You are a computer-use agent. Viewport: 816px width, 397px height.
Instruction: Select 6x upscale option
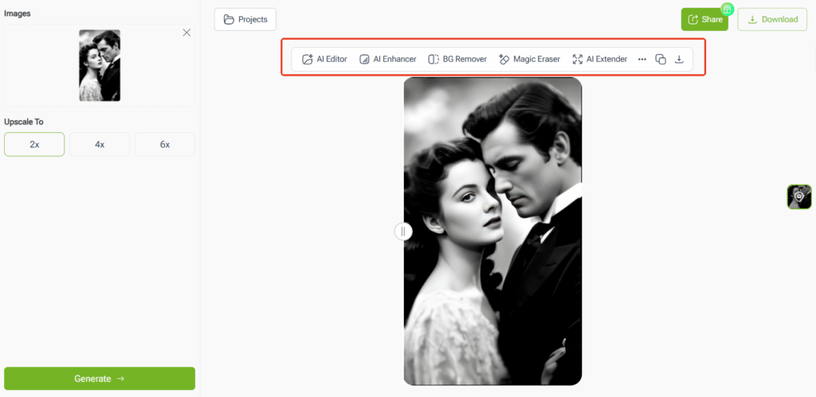165,145
